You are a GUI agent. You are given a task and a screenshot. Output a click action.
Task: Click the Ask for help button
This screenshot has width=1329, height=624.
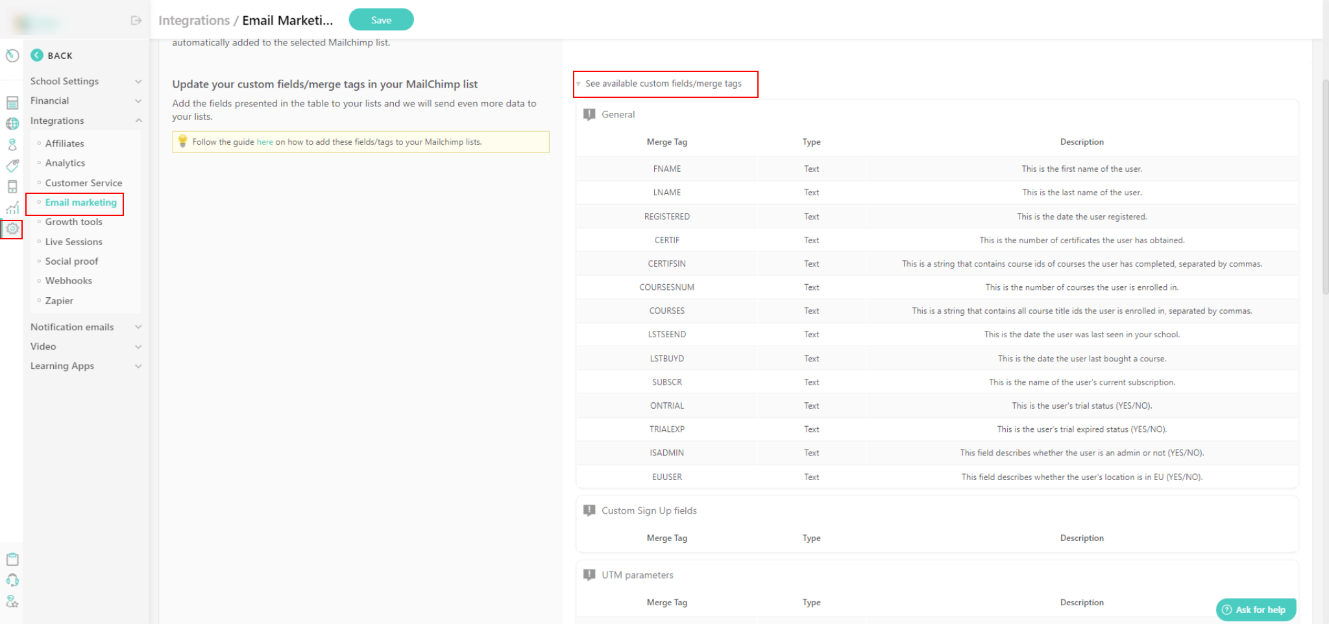point(1256,609)
